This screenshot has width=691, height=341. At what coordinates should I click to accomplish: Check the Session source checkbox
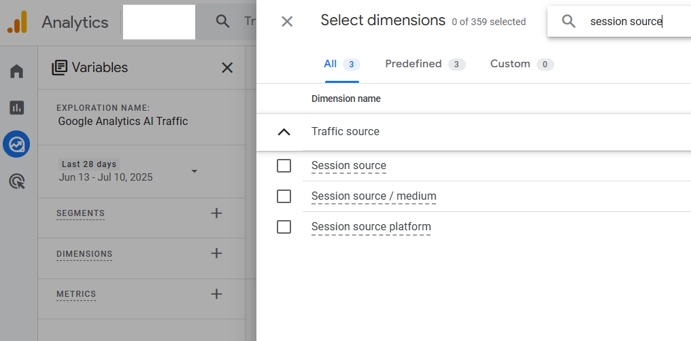click(284, 166)
